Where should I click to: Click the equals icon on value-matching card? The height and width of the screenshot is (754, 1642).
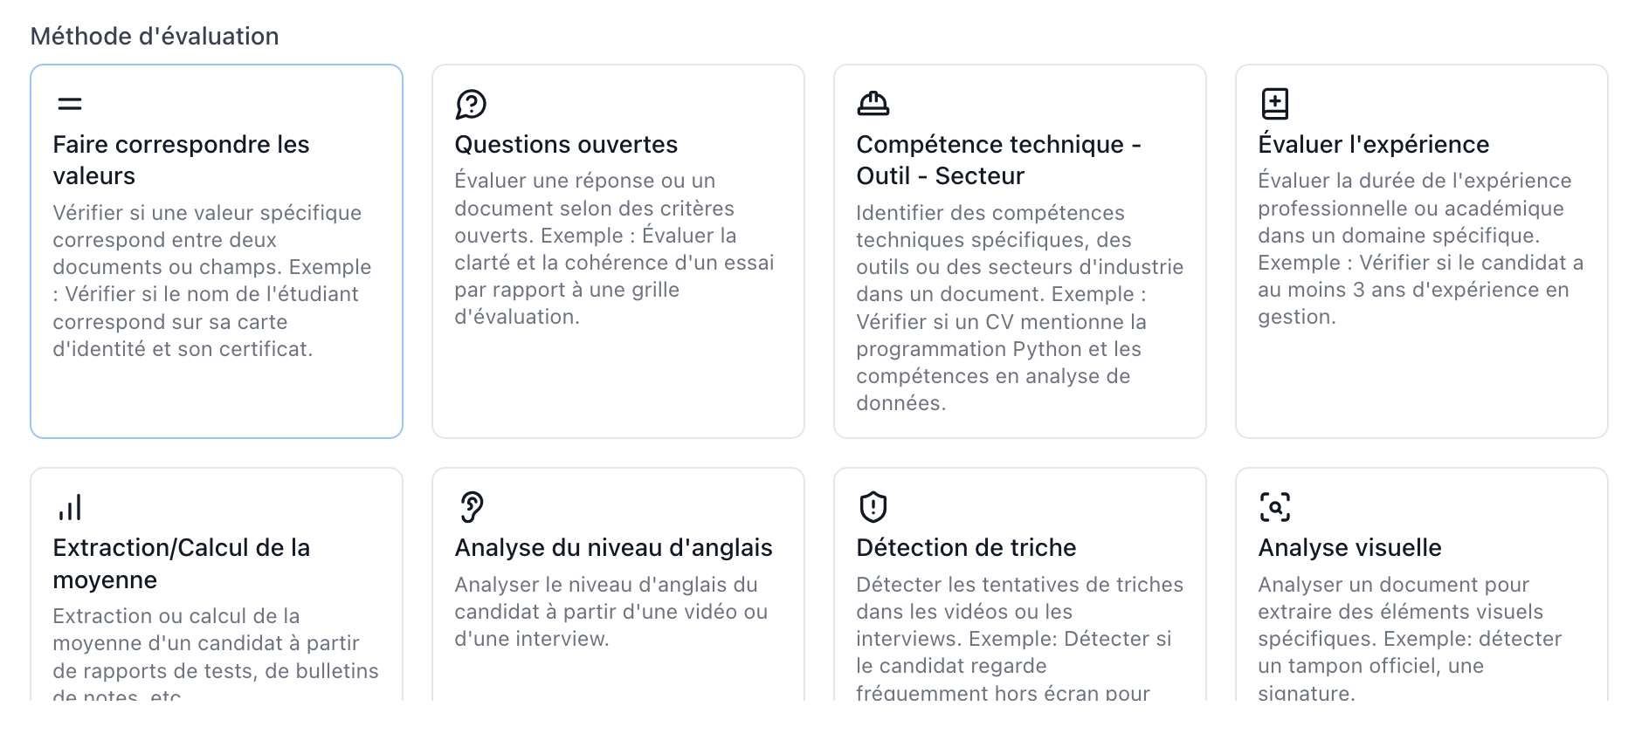click(70, 104)
